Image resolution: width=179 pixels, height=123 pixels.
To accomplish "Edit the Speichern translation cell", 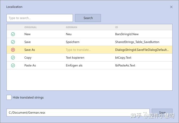I will [x=73, y=42].
